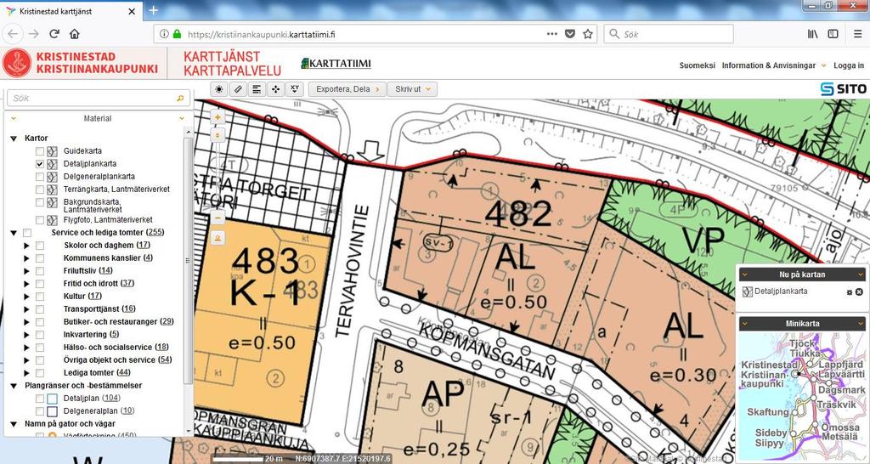Click the map icon beside Terrängkarta, Lantmäteriverket
The height and width of the screenshot is (464, 870).
52,190
